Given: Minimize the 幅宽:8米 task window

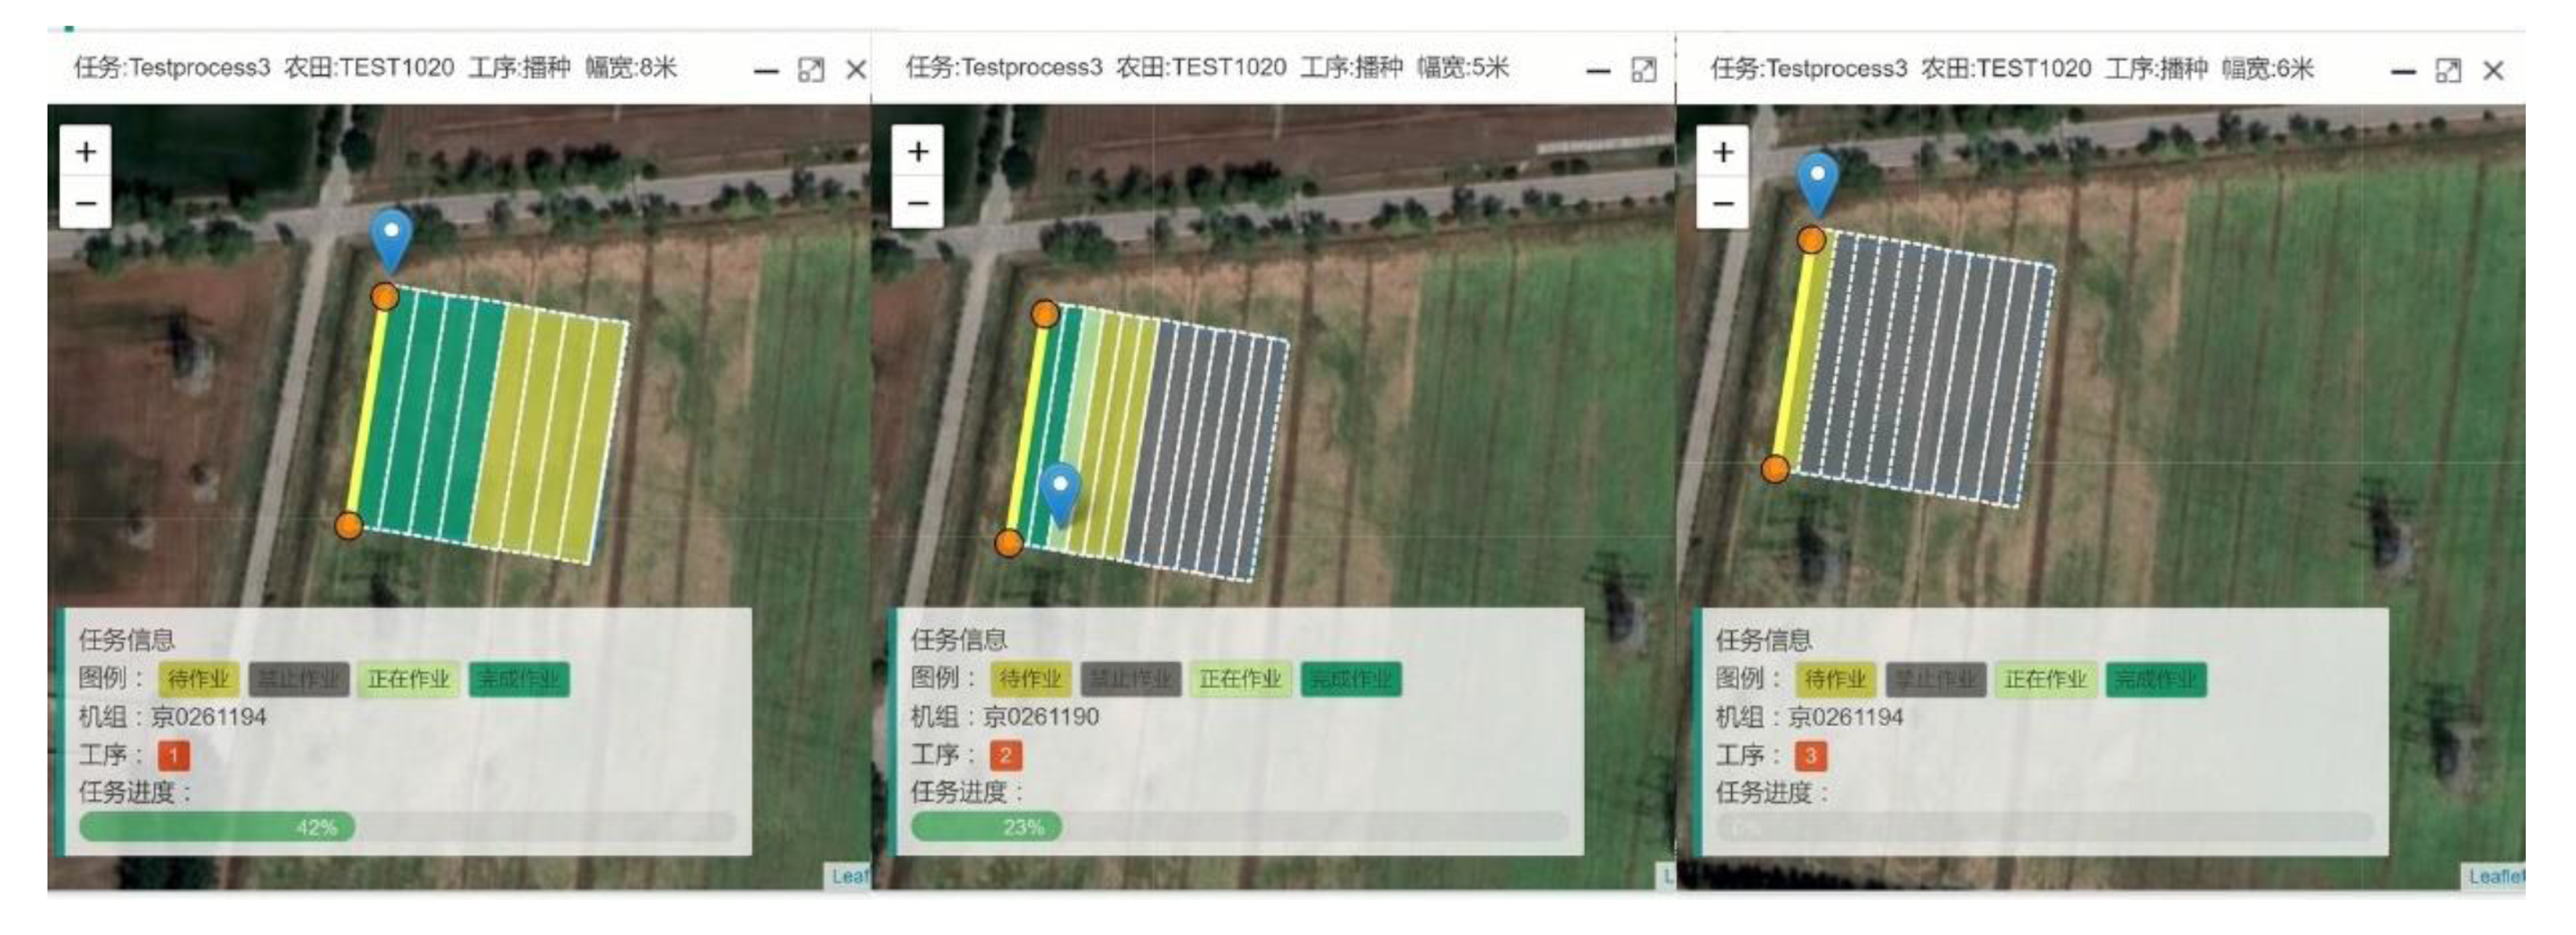Looking at the screenshot, I should coord(766,71).
